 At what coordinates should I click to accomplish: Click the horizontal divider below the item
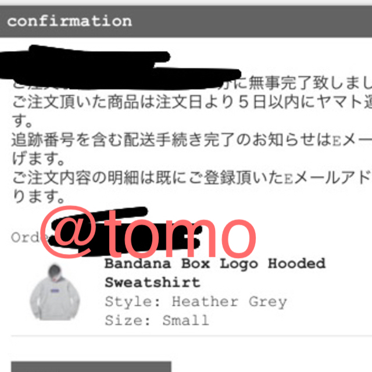coord(191,335)
